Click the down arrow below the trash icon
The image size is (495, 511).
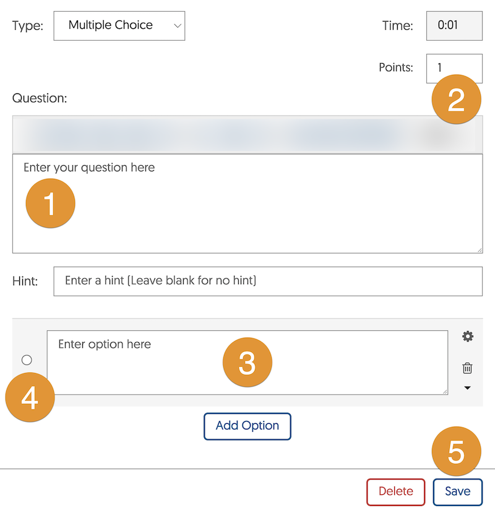pos(468,388)
